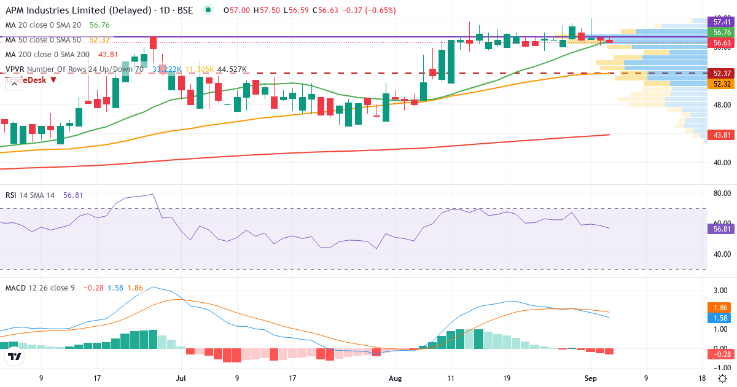737x387 pixels.
Task: Click the 48.00 price axis label
Action: click(x=721, y=105)
